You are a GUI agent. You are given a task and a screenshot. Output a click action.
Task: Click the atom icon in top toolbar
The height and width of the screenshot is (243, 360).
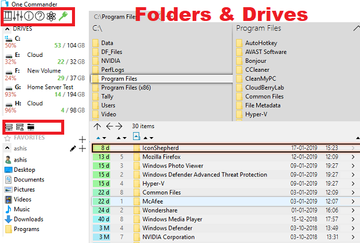click(51, 16)
